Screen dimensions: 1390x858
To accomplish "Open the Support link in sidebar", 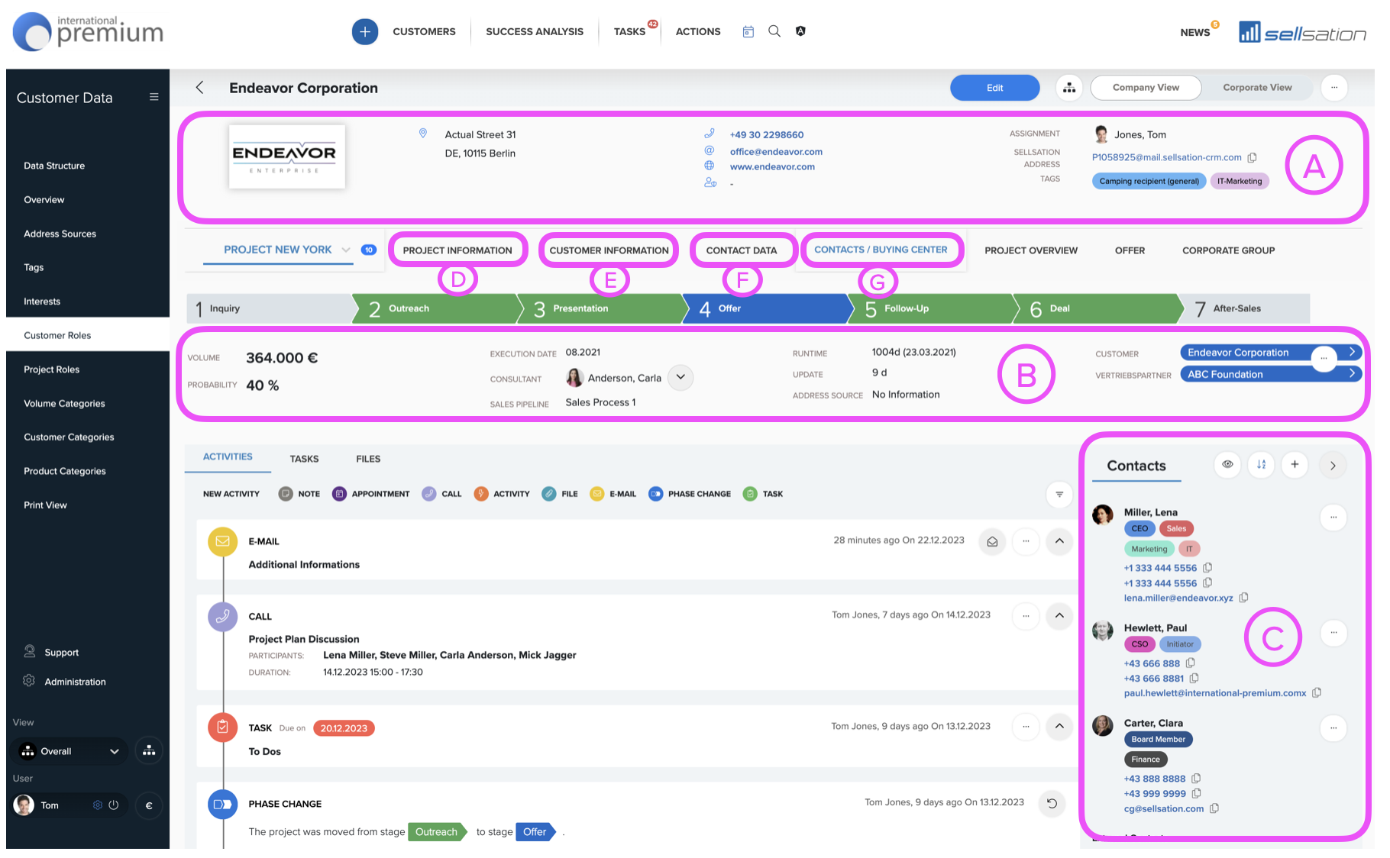I will coord(61,653).
